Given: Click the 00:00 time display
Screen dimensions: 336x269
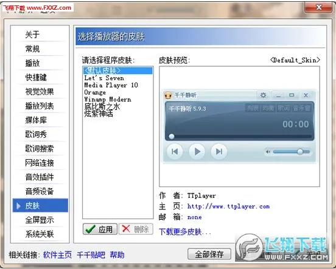Looking at the screenshot, I should (296, 124).
